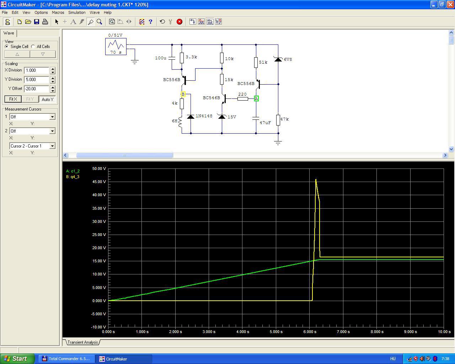Click the Step simulation icon
This screenshot has width=455, height=364.
pos(171,22)
